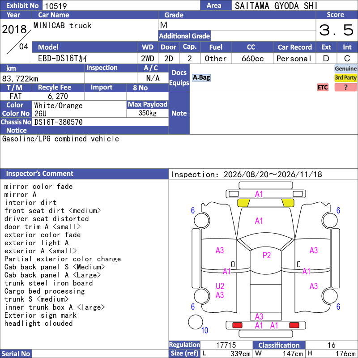358x358 pixels.
Task: Click the grade value M
Action: pyautogui.click(x=163, y=25)
